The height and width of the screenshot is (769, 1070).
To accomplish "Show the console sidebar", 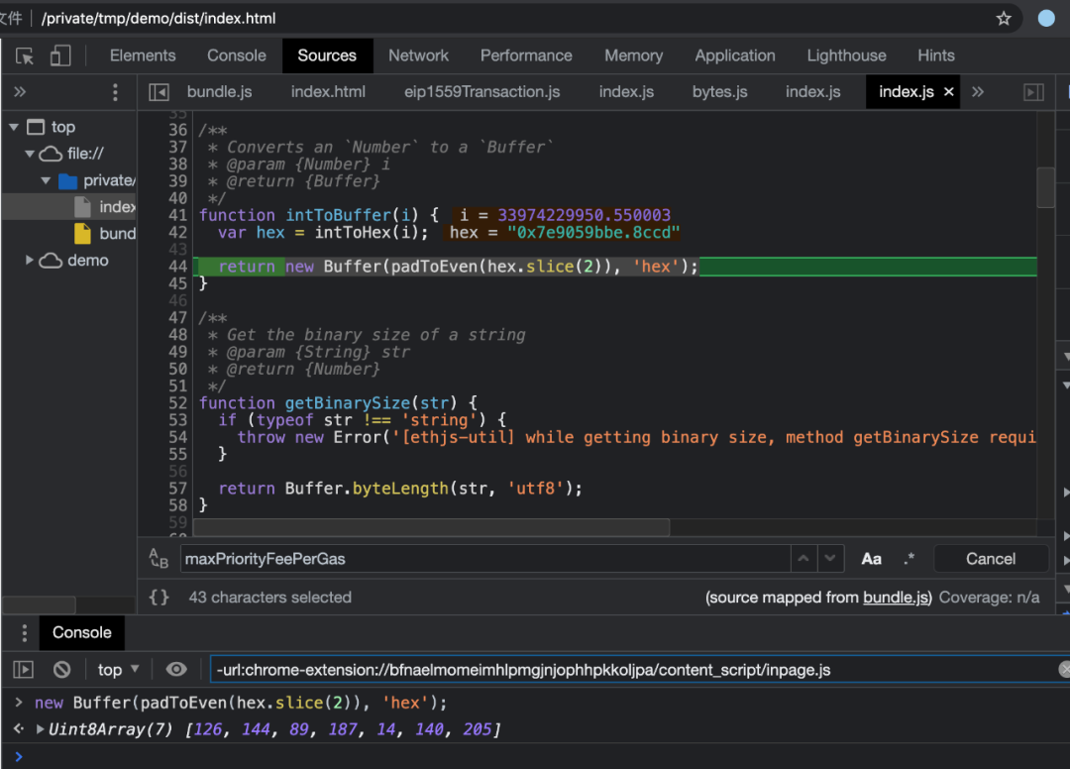I will pyautogui.click(x=23, y=670).
